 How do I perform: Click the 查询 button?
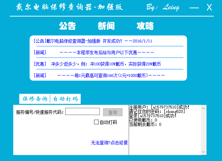(113, 112)
